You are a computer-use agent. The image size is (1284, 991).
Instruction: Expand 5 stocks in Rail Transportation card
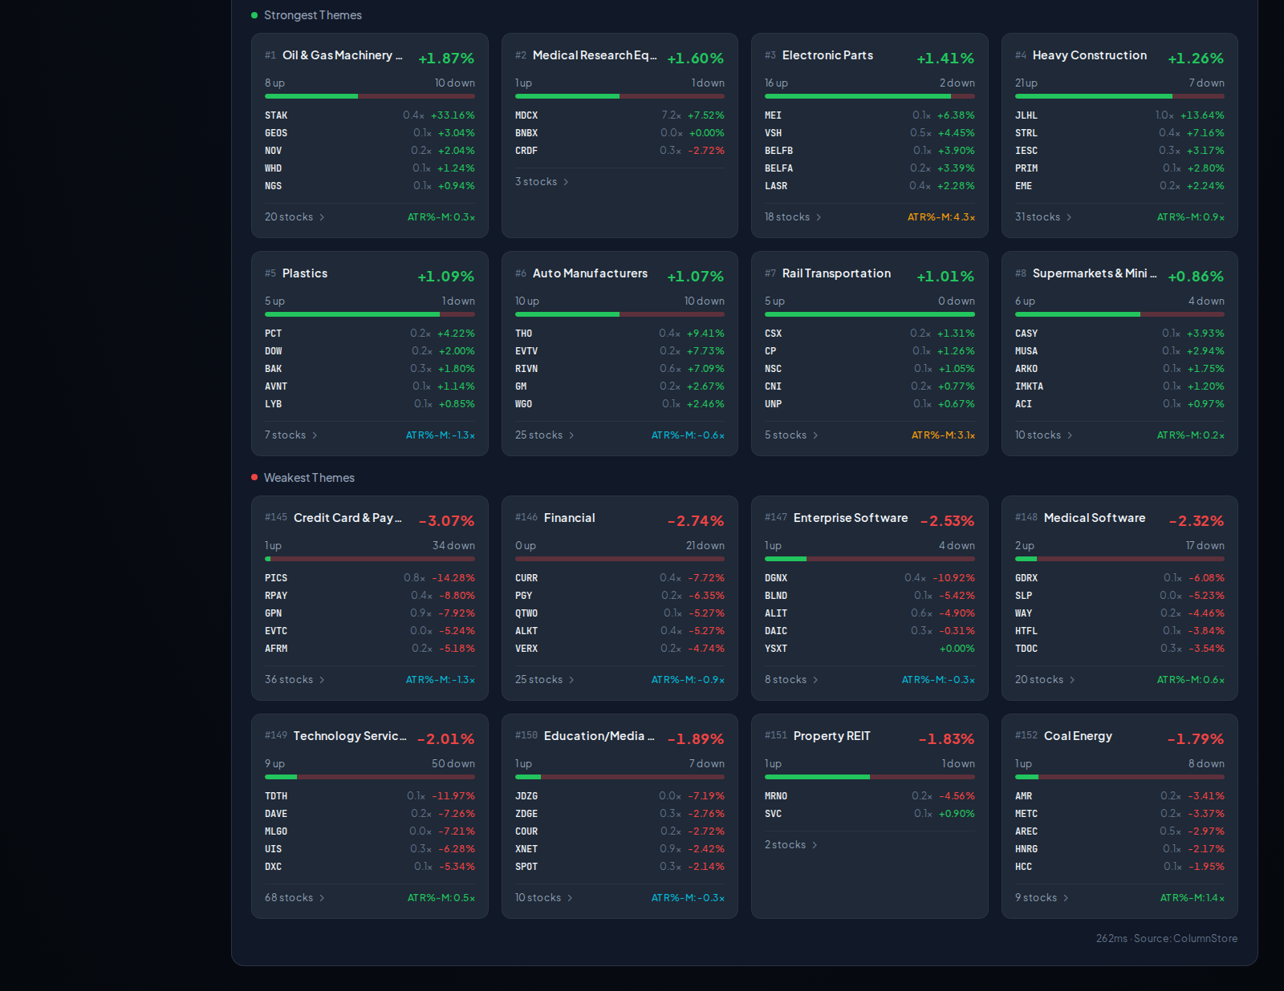pos(791,435)
